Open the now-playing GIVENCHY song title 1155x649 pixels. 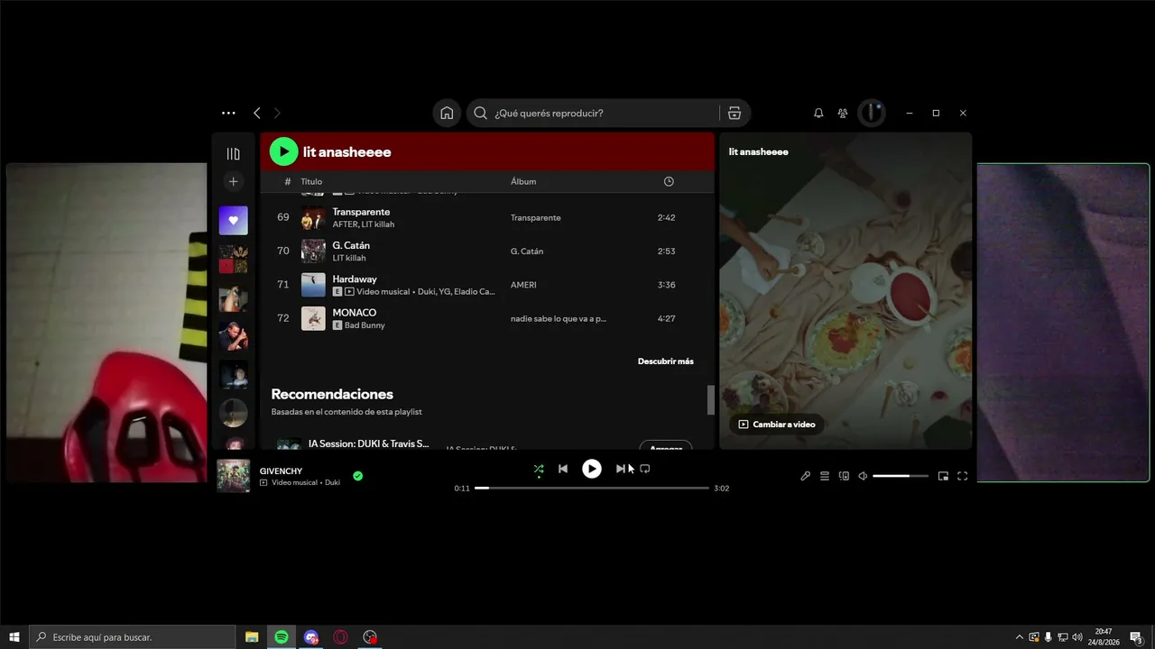click(x=281, y=471)
